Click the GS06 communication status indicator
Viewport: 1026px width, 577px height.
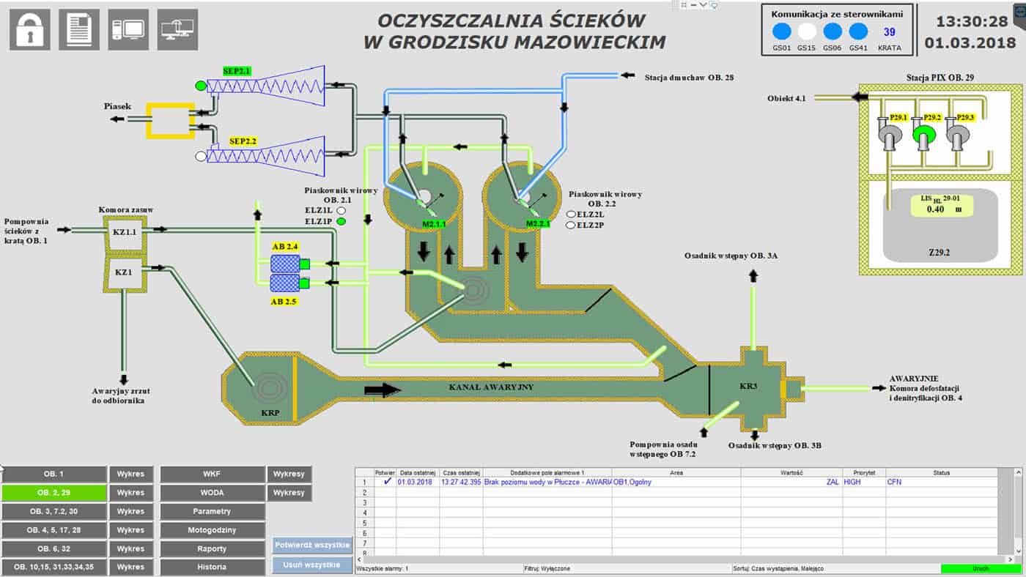click(833, 31)
